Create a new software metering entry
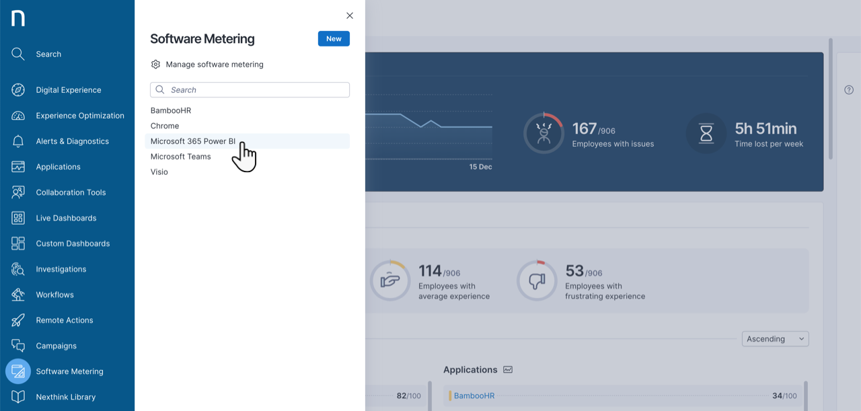The height and width of the screenshot is (411, 861). (x=334, y=38)
